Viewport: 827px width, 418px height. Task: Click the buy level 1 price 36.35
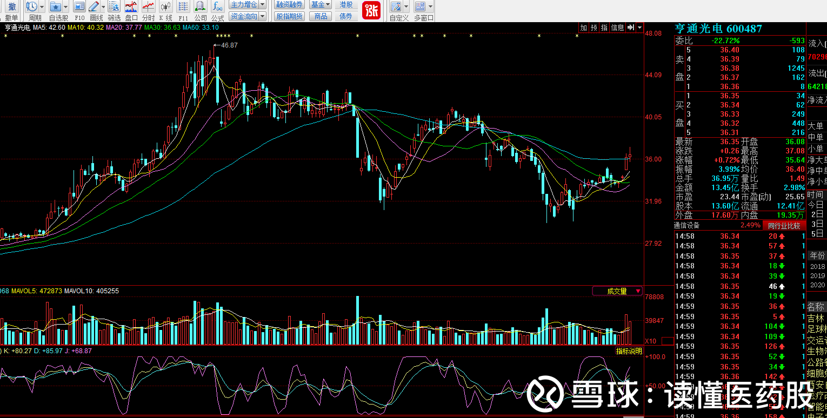730,96
